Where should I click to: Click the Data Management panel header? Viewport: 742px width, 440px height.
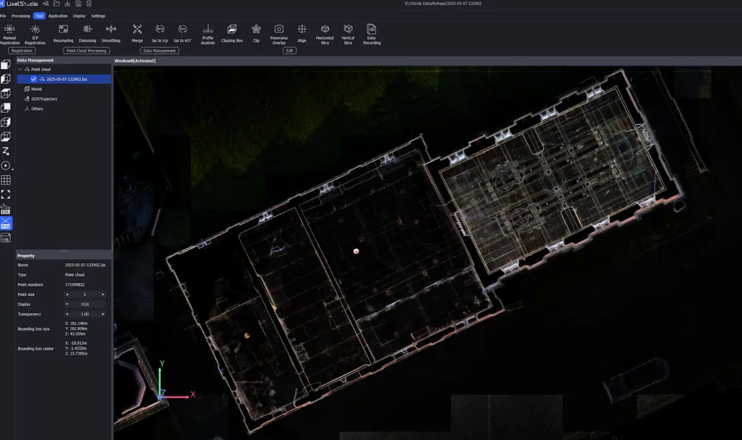click(x=64, y=60)
